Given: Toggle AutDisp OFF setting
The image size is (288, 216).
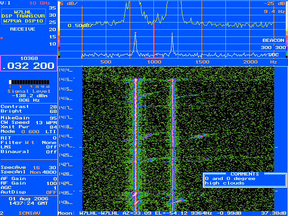Looking at the screenshot, I should point(29,192).
